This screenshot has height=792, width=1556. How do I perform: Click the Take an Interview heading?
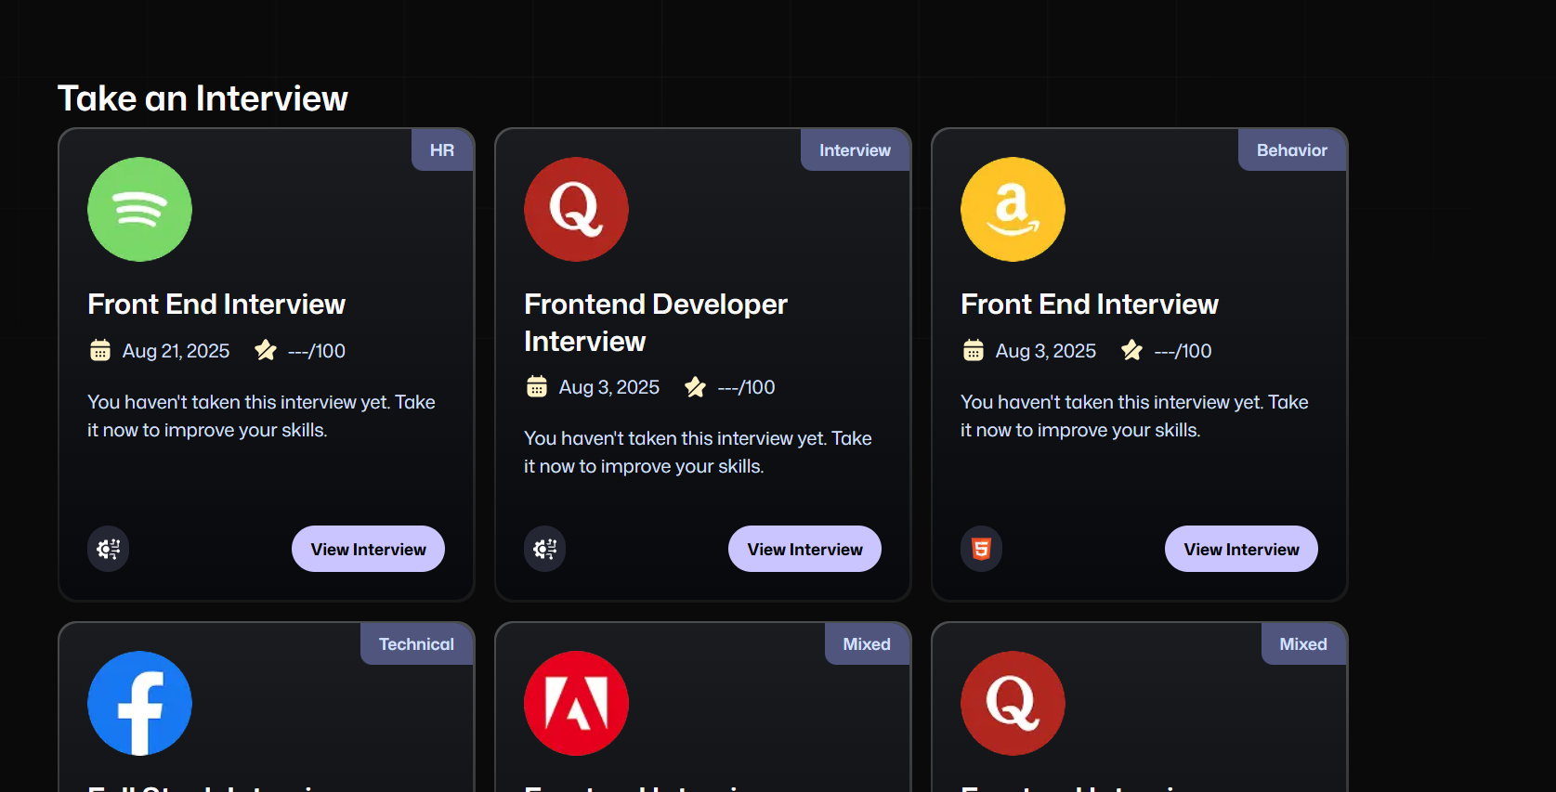[x=203, y=98]
